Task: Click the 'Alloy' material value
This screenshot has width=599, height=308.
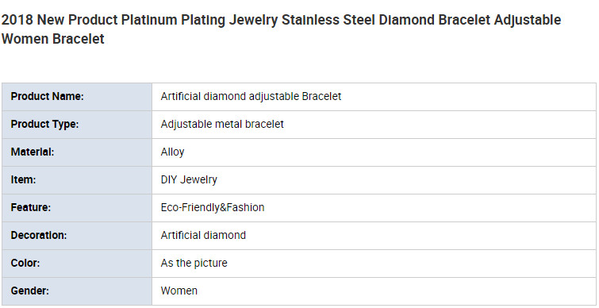Action: (x=172, y=152)
